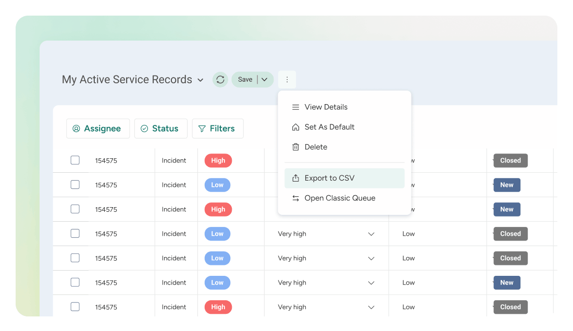This screenshot has width=573, height=331.
Task: Expand the first visible Very high dropdown
Action: (x=371, y=234)
